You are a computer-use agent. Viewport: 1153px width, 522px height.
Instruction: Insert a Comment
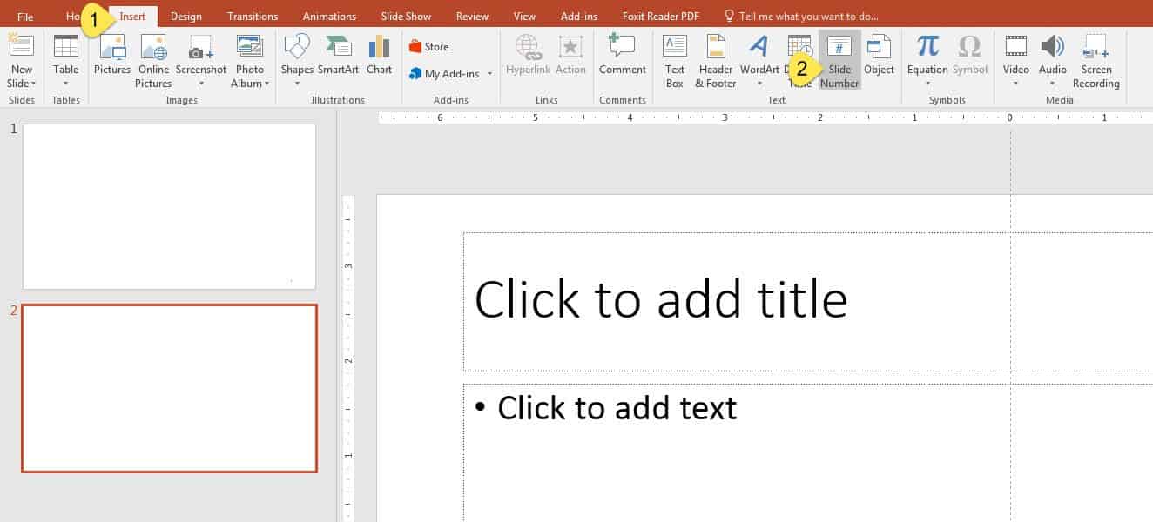point(622,57)
